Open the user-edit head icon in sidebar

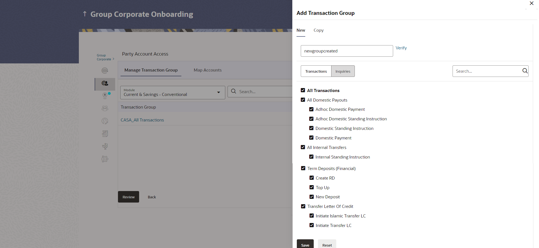pyautogui.click(x=105, y=121)
